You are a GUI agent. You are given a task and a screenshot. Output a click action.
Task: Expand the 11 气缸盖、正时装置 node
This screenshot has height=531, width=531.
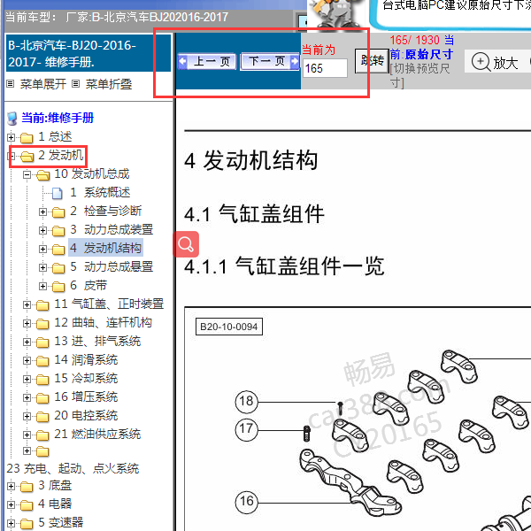27,304
